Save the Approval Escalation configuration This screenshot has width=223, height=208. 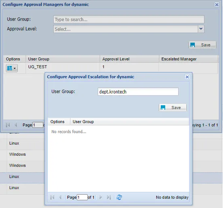click(173, 108)
